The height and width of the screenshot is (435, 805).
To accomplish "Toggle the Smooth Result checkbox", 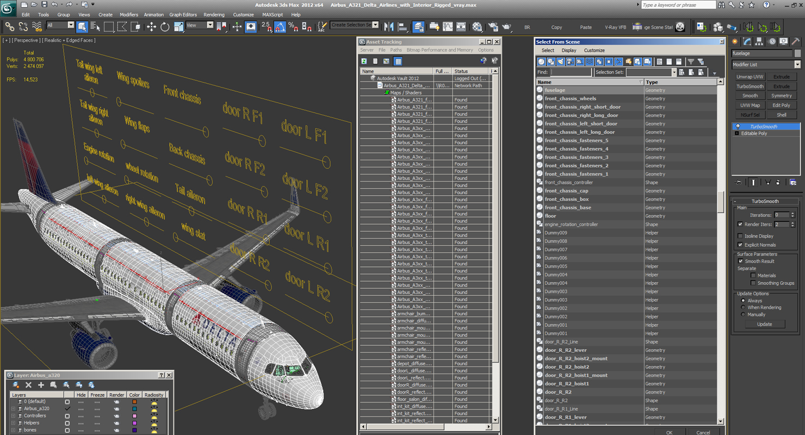I will tap(740, 261).
